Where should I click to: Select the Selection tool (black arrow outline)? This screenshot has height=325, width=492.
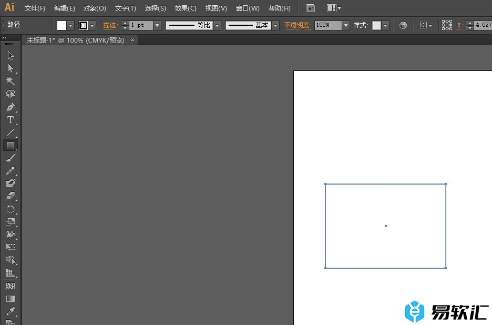(11, 56)
